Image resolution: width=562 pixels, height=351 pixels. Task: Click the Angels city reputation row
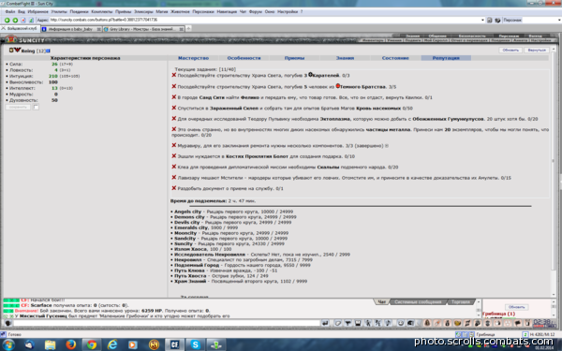click(x=233, y=212)
